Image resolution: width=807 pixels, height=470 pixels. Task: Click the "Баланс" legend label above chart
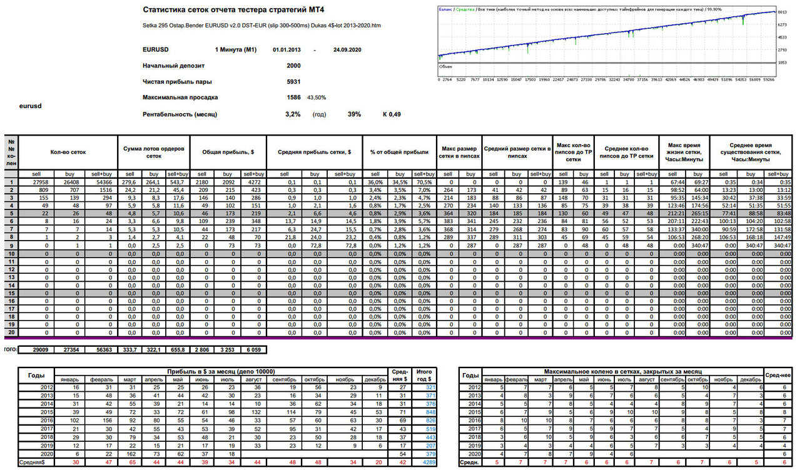click(447, 10)
